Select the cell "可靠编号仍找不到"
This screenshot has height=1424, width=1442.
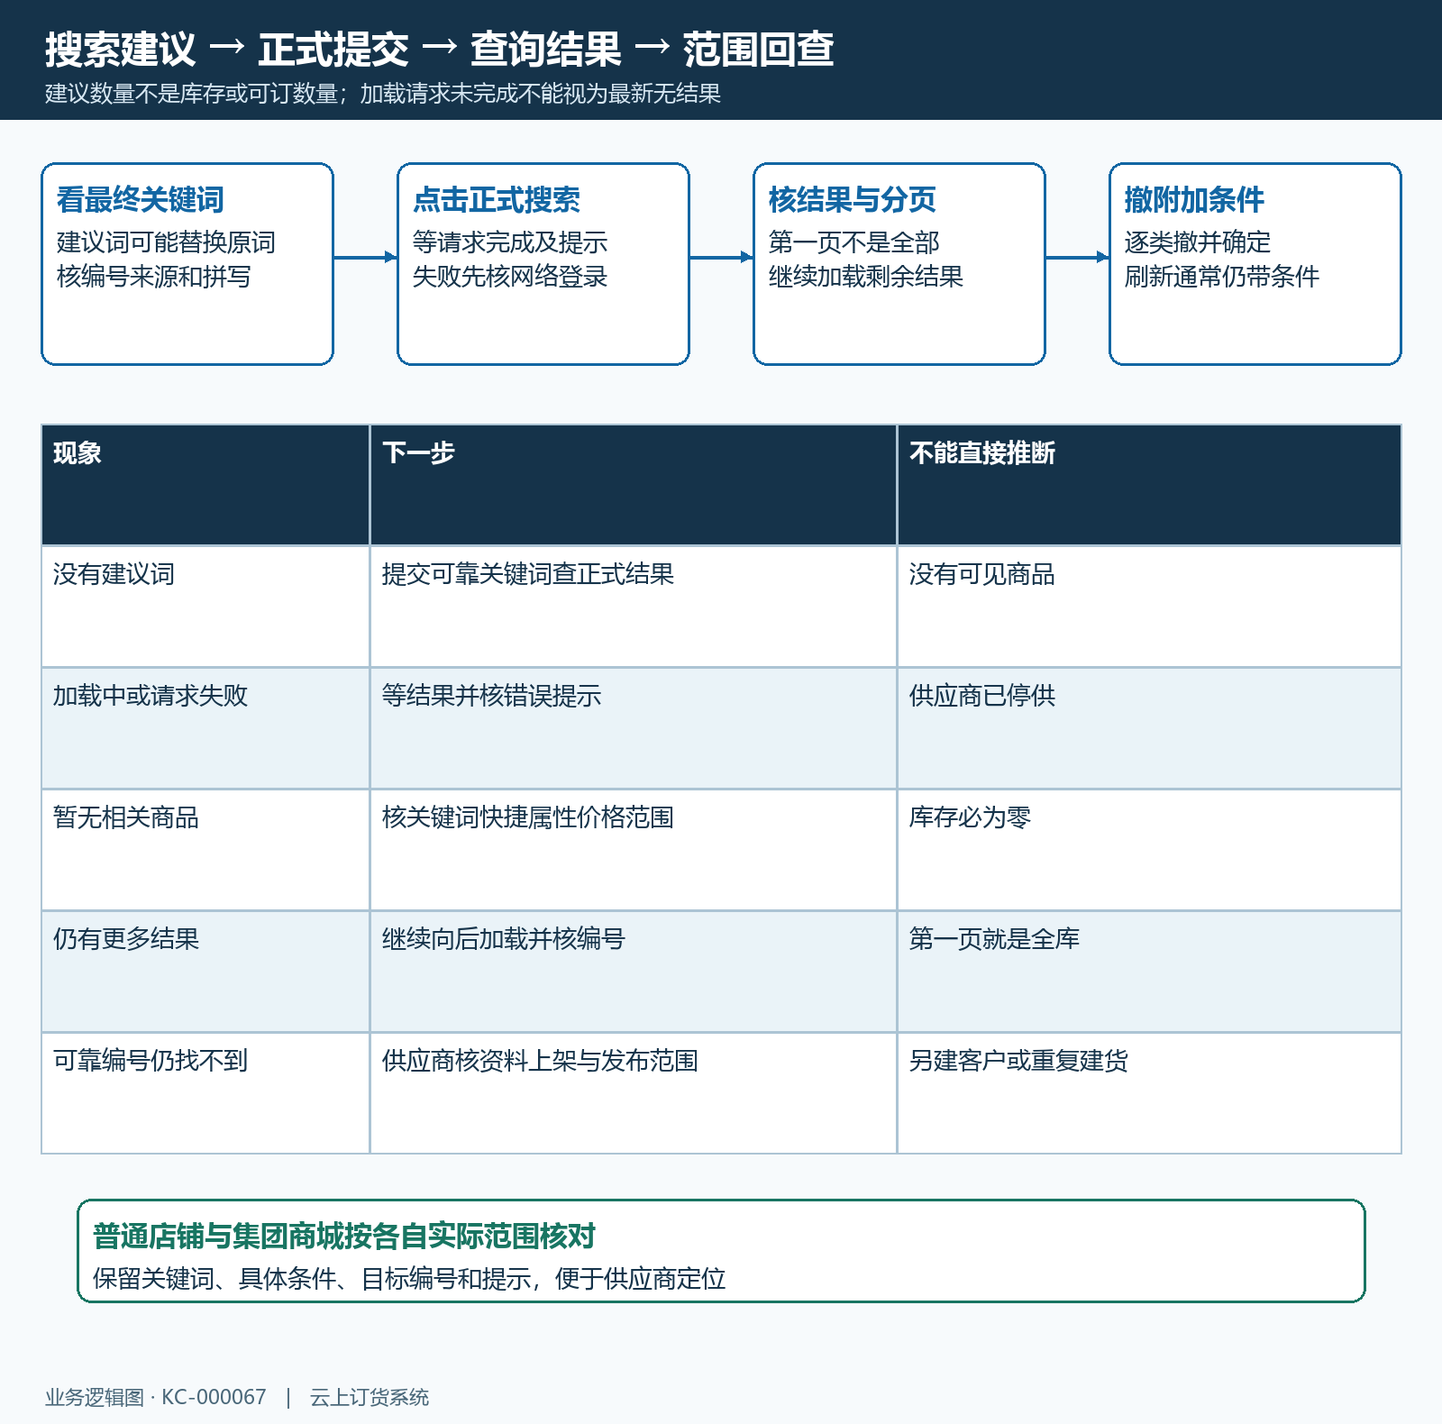tap(205, 1093)
